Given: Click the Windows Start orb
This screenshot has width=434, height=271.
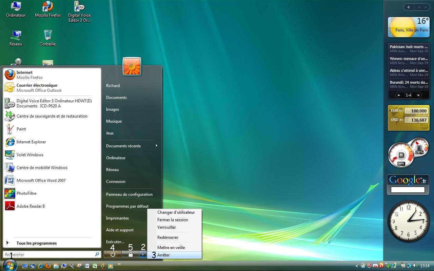Looking at the screenshot, I should pos(9,266).
